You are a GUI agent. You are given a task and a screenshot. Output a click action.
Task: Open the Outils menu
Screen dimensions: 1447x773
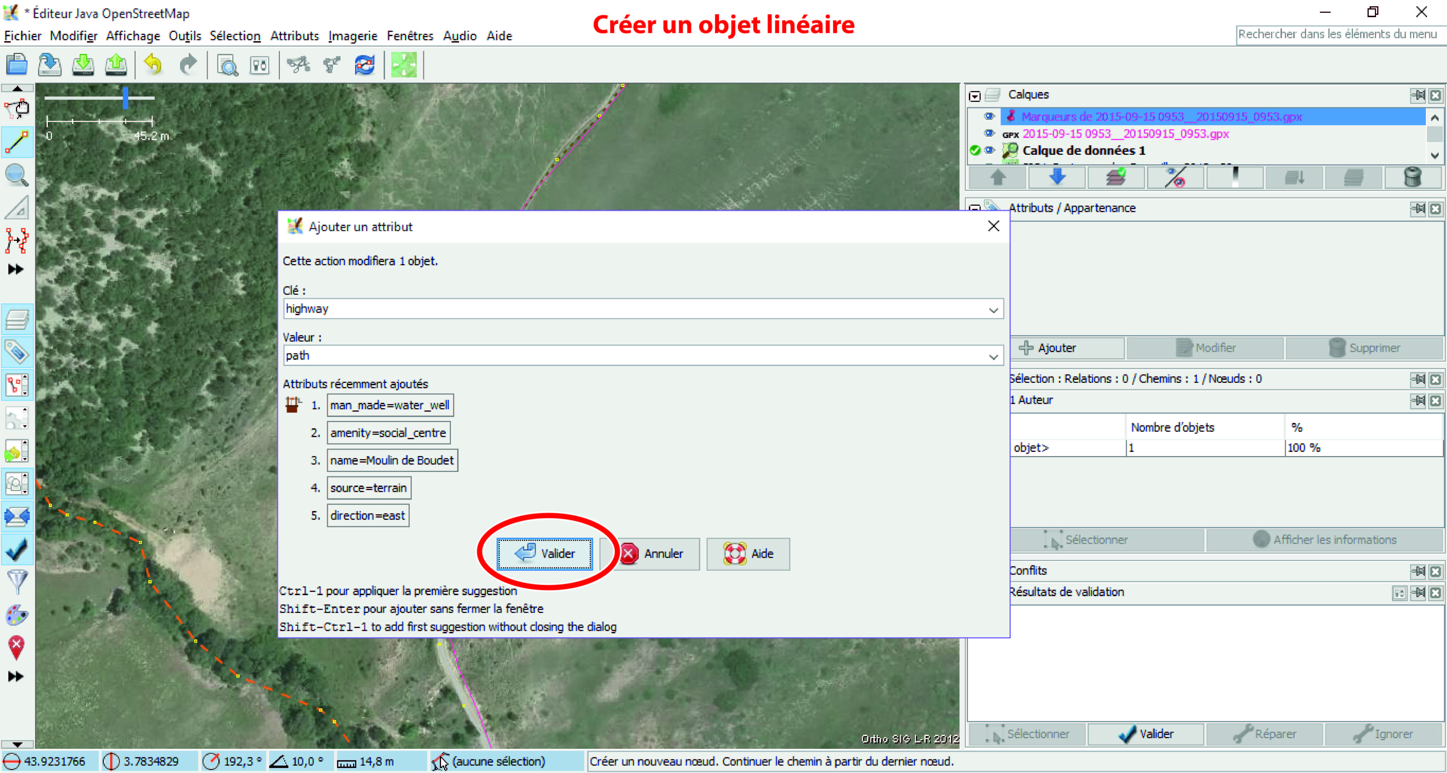click(185, 36)
